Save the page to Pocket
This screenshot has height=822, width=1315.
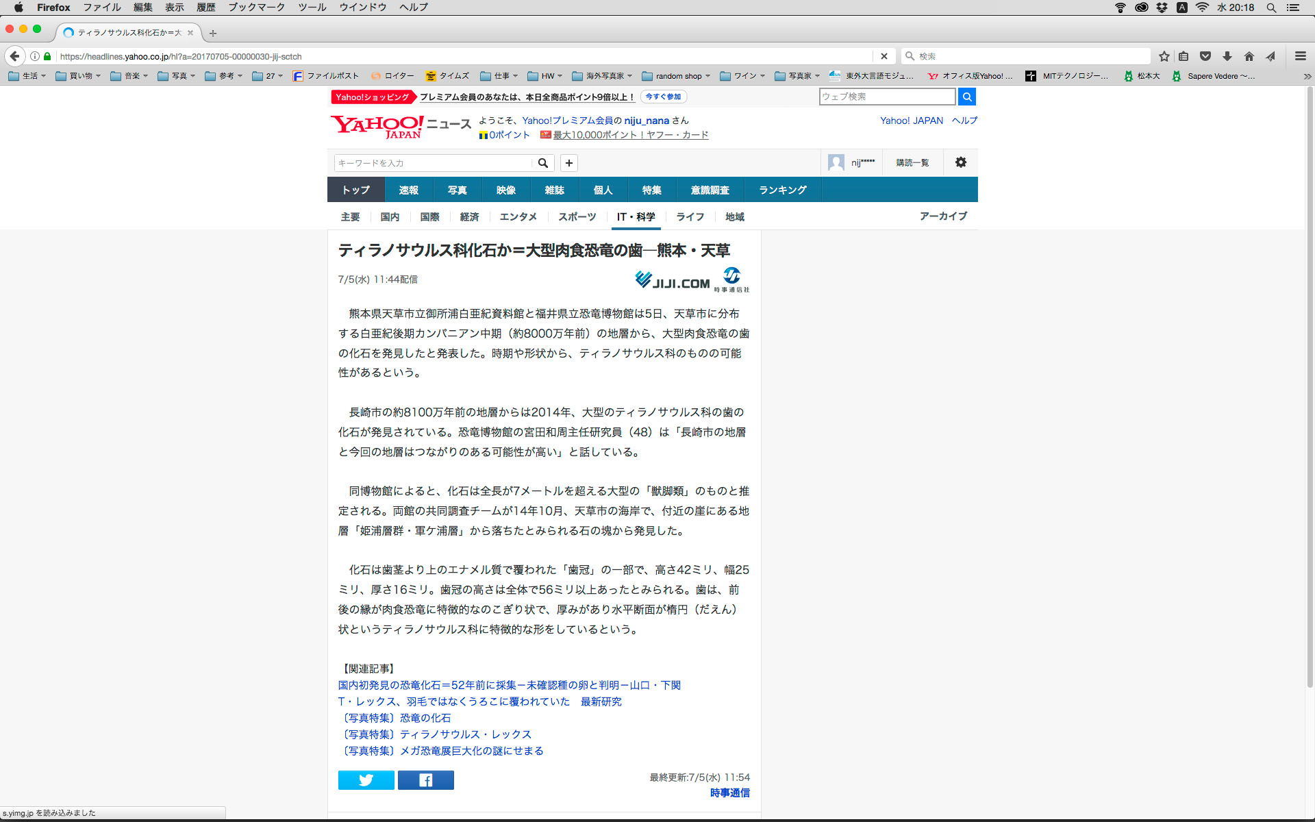(1205, 56)
